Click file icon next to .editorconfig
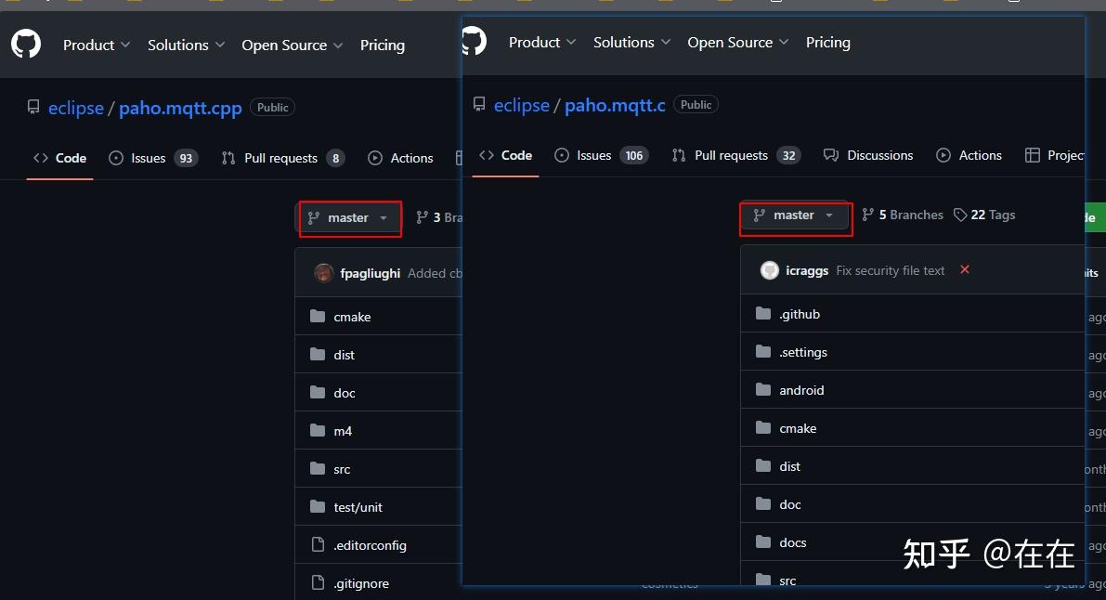 (x=319, y=545)
